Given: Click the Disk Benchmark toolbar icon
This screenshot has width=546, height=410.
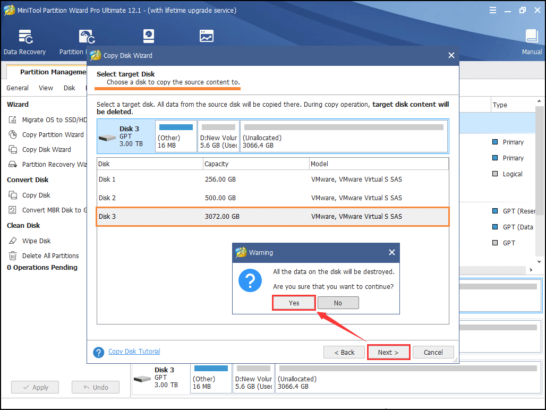Looking at the screenshot, I should pos(149,36).
